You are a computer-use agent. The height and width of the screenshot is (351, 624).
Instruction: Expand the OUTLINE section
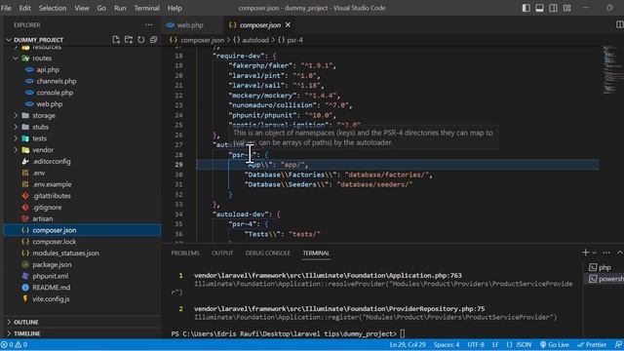coord(82,322)
